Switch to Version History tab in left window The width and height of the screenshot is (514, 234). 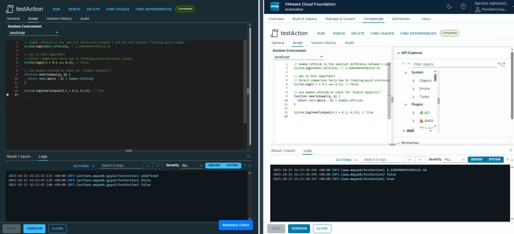59,19
